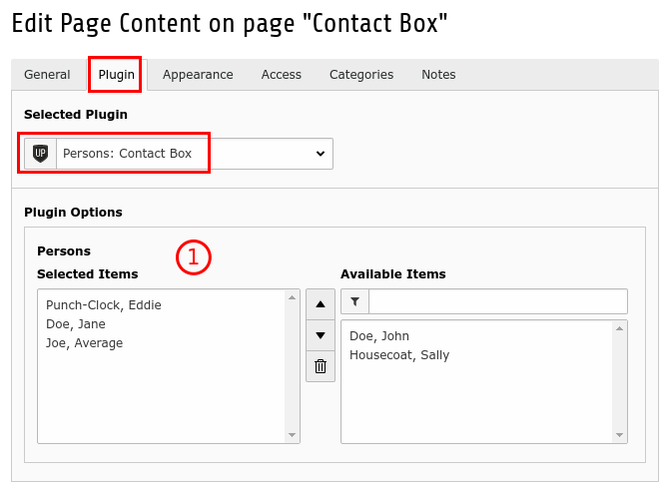Click the plugin shield icon
664x485 pixels.
(40, 154)
